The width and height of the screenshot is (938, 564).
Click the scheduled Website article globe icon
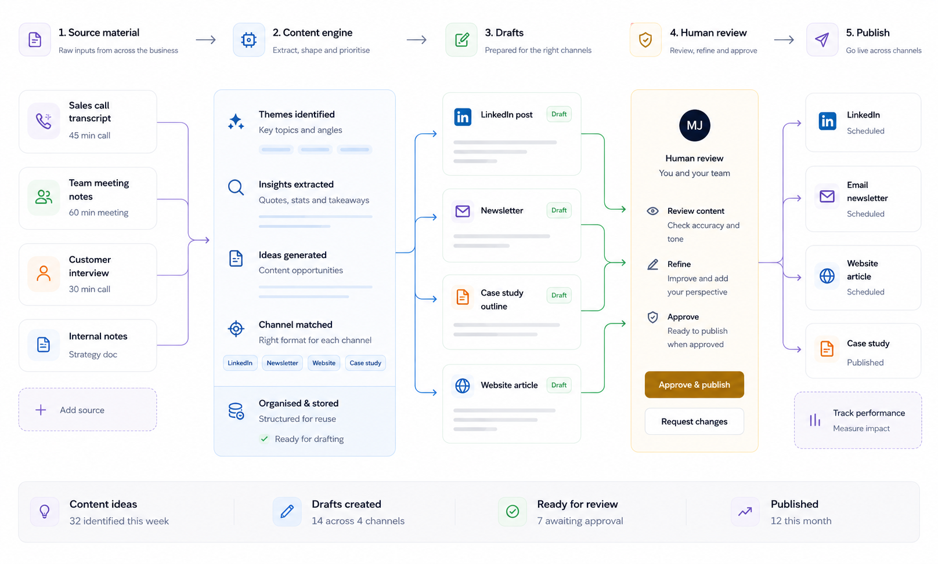pos(827,276)
